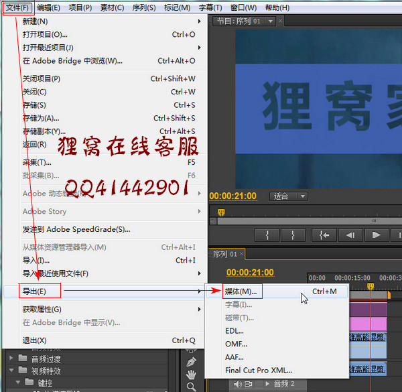This screenshot has height=392, width=402.
Task: Open the 文件(F) menu
Action: pos(17,7)
